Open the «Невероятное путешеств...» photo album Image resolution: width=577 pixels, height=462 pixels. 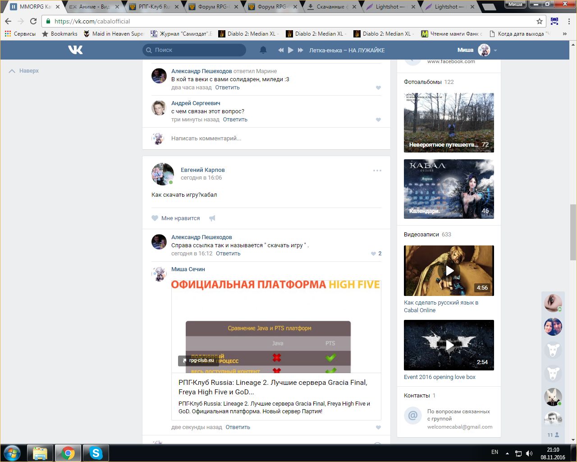tap(449, 123)
